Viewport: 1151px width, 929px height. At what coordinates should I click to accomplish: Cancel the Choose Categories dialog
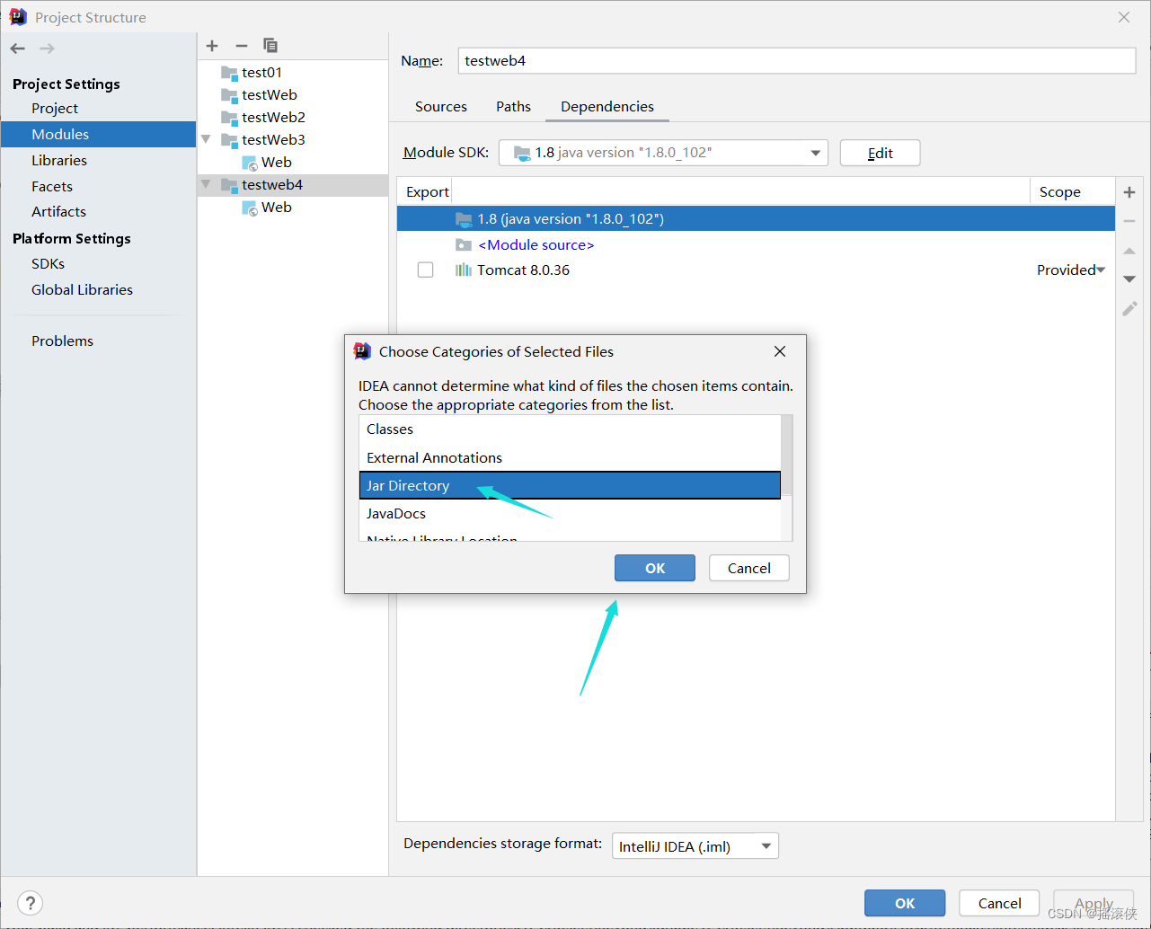pyautogui.click(x=749, y=568)
